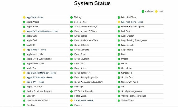Click the green Available legend dot
The width and height of the screenshot is (178, 108).
(143, 11)
